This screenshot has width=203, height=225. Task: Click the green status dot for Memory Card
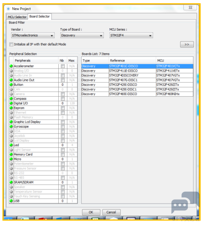coord(11,155)
